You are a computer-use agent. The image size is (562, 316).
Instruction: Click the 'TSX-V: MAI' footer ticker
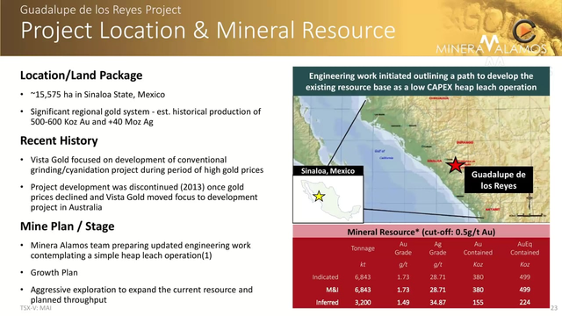click(x=35, y=308)
